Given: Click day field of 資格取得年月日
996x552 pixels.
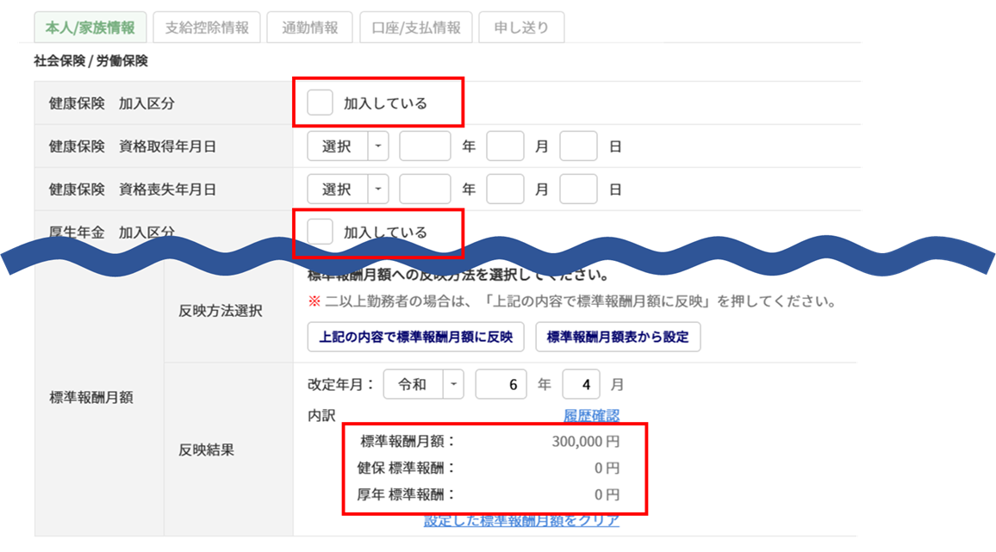Looking at the screenshot, I should click(578, 146).
